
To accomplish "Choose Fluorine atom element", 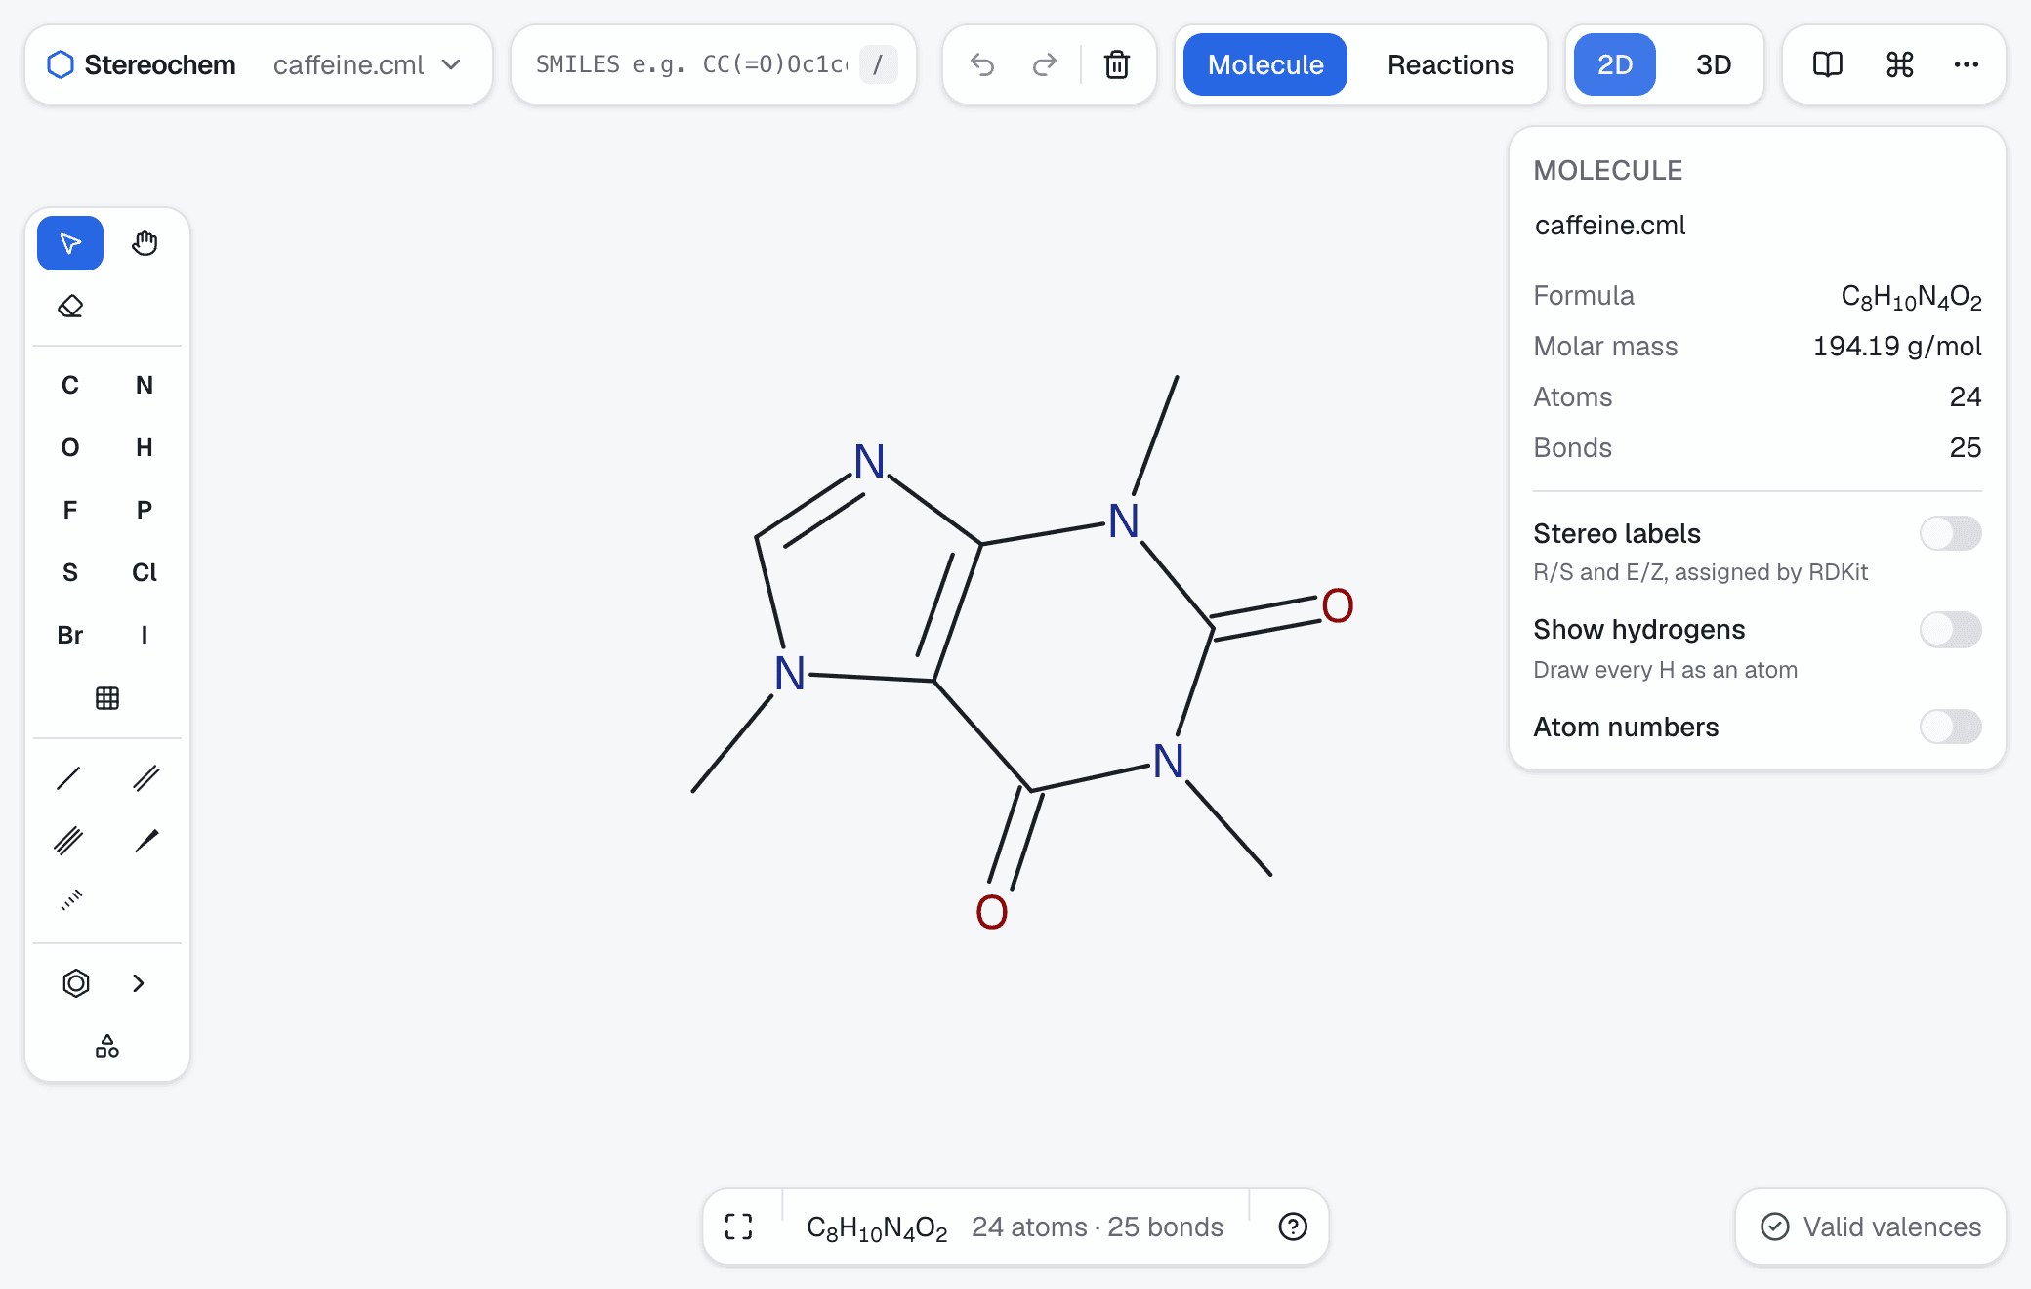I will click(70, 510).
